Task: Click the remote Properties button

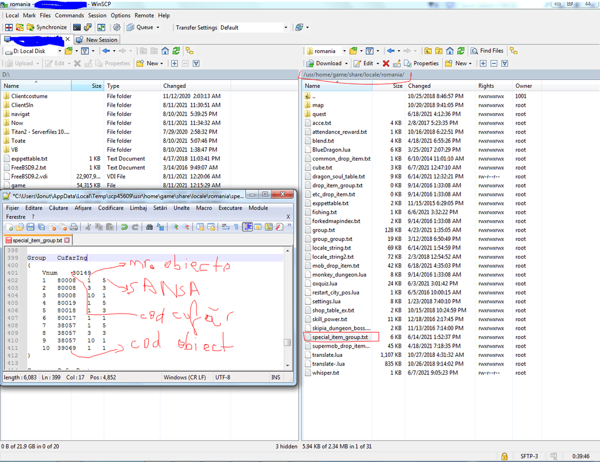Action: (421, 64)
